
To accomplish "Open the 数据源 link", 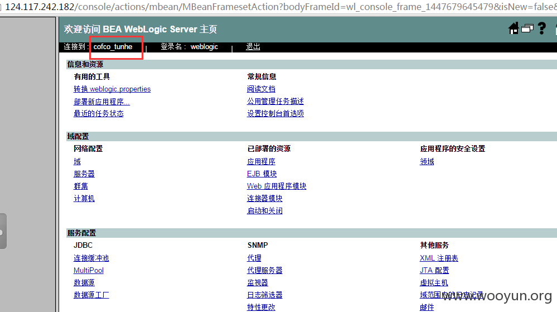I will 84,282.
